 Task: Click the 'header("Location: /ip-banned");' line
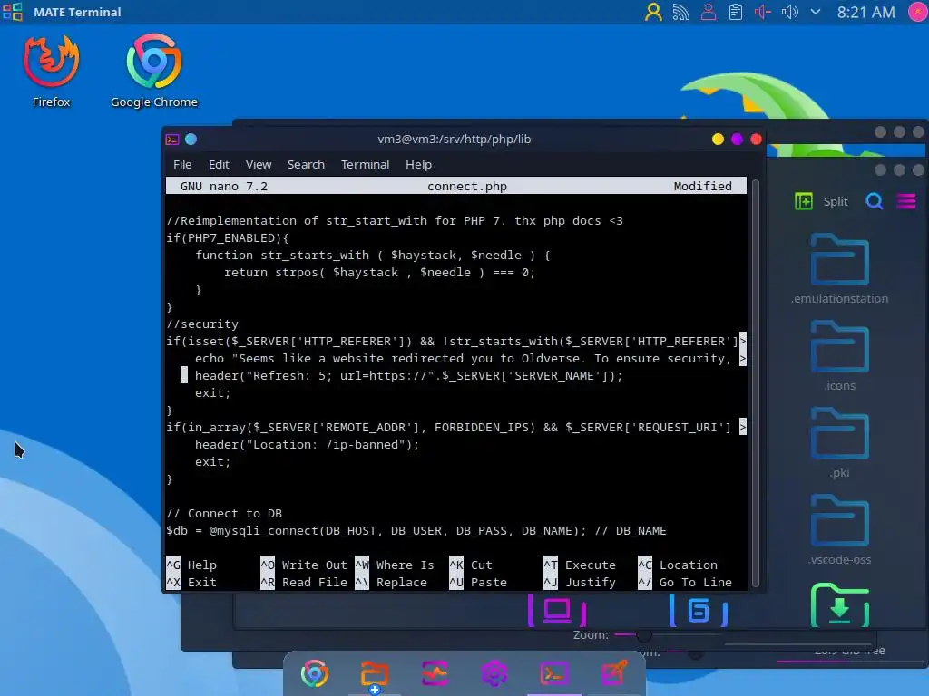tap(307, 444)
